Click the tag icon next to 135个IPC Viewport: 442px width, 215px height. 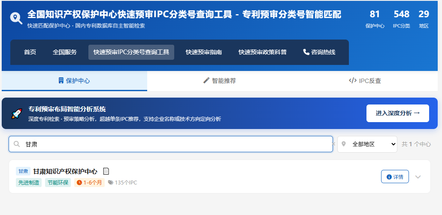(x=111, y=182)
